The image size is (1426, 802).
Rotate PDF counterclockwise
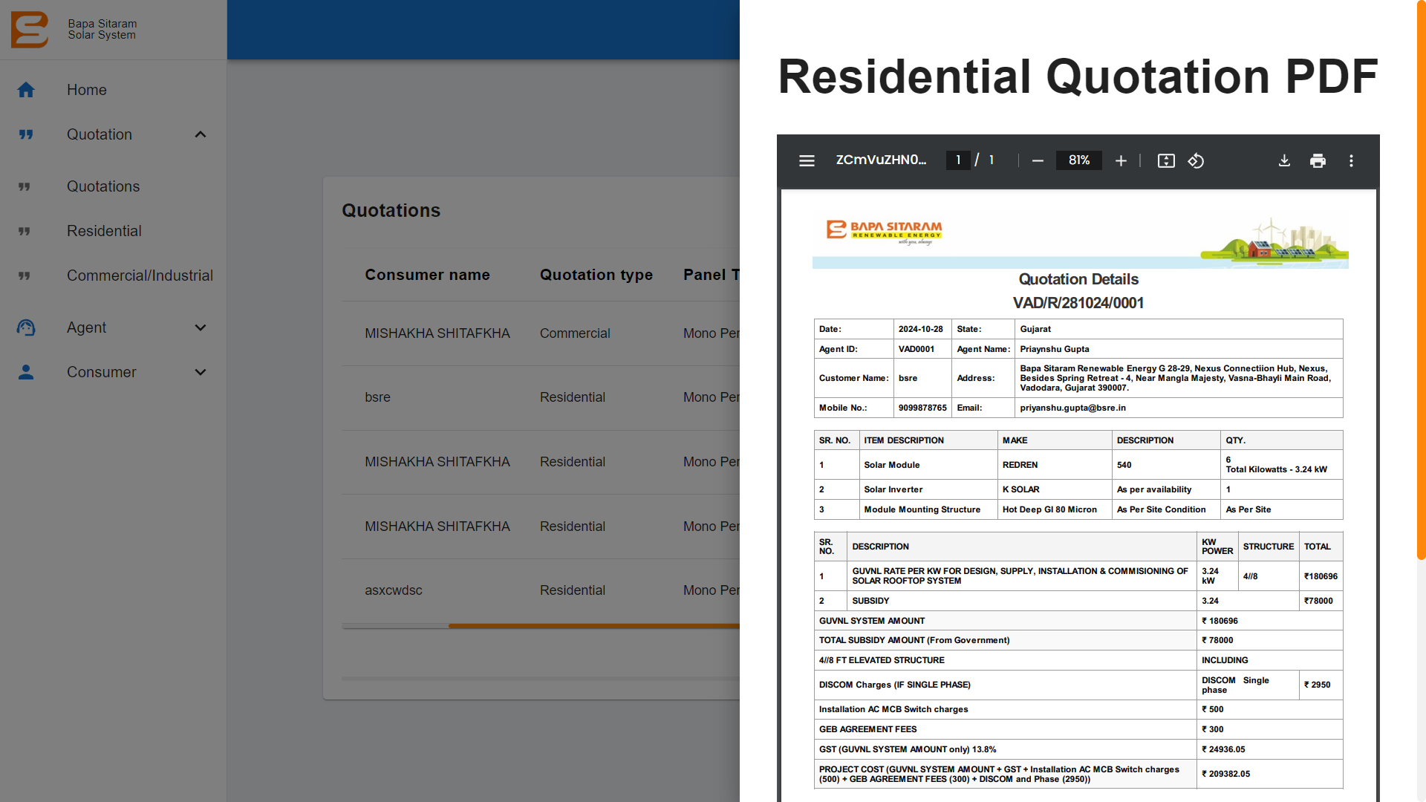click(x=1196, y=160)
